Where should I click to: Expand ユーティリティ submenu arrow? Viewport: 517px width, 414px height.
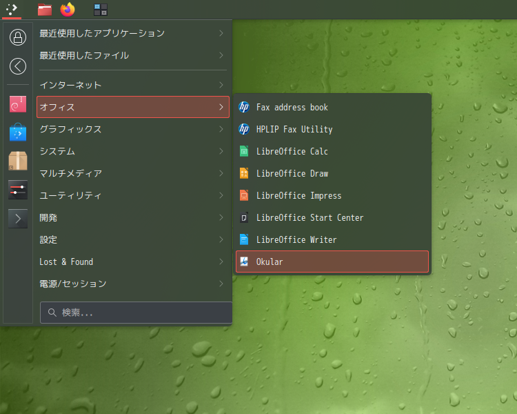[x=221, y=195]
